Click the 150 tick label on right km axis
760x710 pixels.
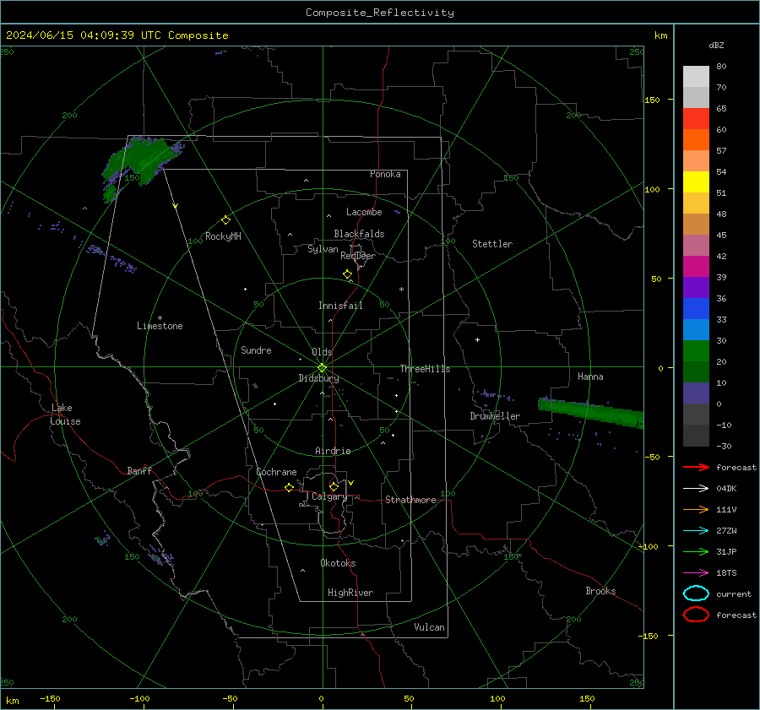[653, 100]
